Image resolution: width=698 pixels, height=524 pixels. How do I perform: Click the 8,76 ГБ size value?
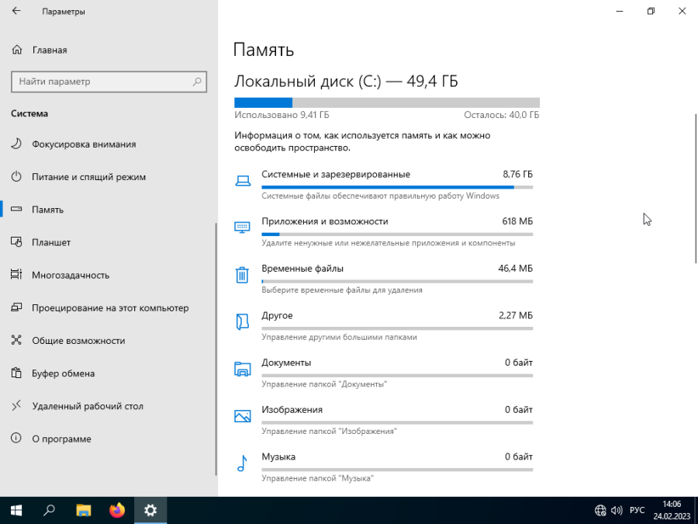pos(518,174)
